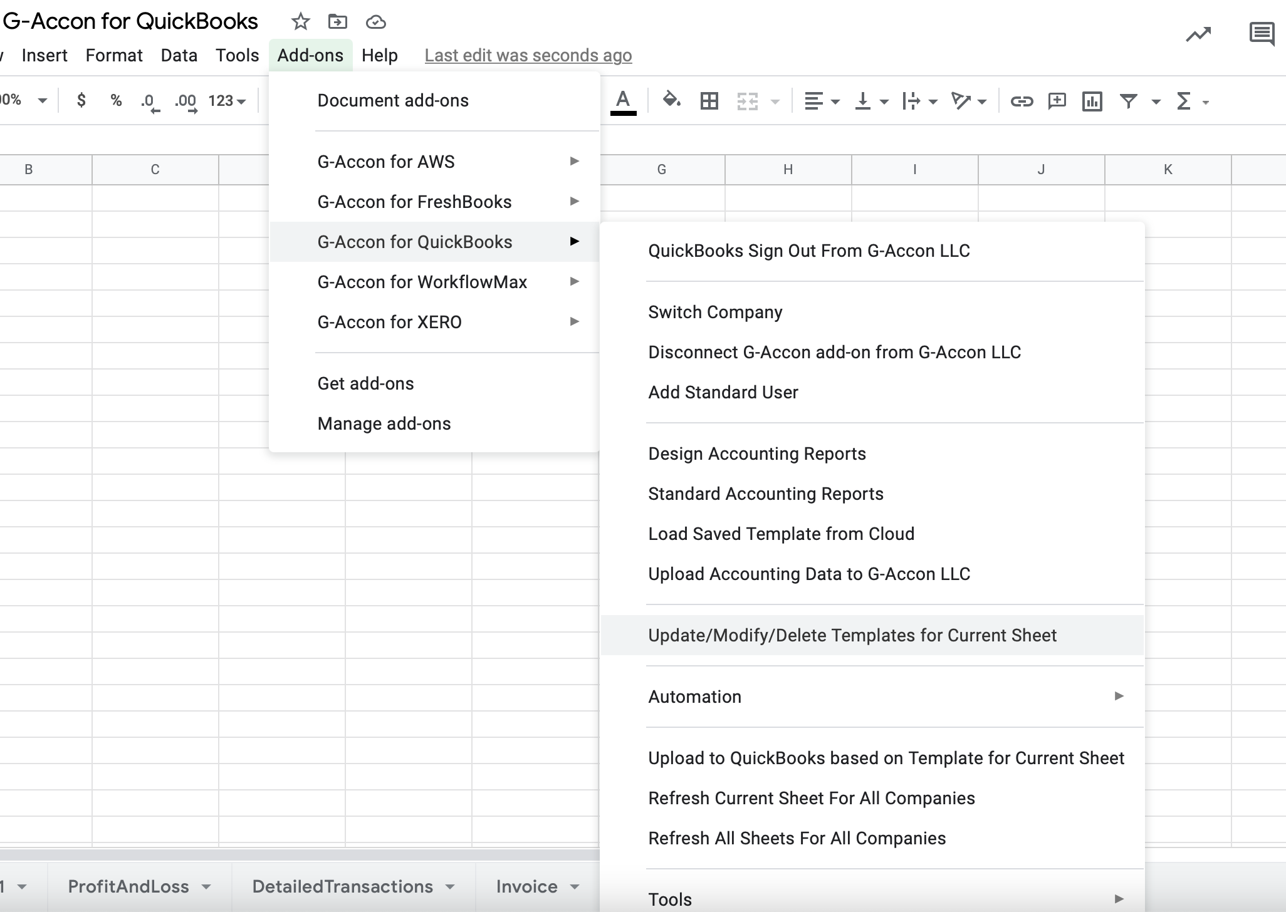1286x912 pixels.
Task: Select Document add-ons
Action: 435,100
